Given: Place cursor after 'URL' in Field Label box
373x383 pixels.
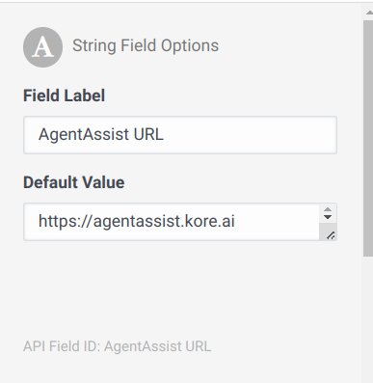Looking at the screenshot, I should point(165,134).
